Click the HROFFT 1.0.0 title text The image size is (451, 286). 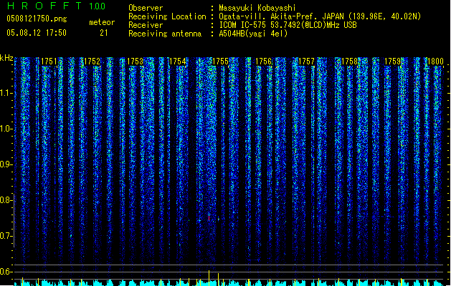point(56,6)
